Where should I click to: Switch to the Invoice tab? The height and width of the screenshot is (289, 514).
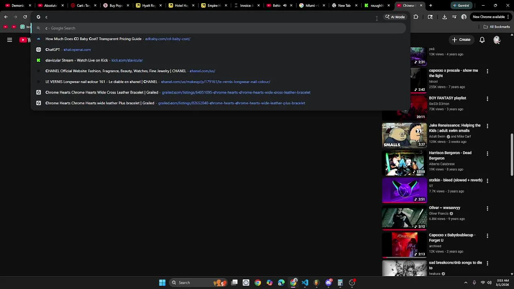pyautogui.click(x=246, y=6)
